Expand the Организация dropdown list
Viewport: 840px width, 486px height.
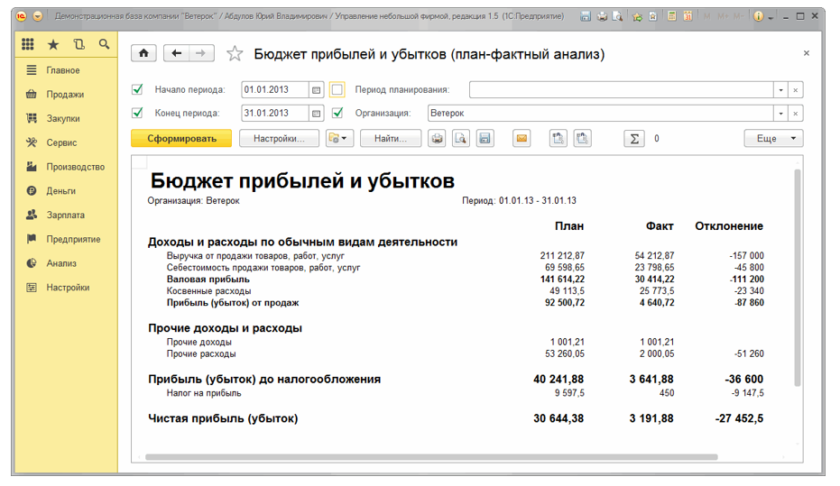pyautogui.click(x=780, y=114)
